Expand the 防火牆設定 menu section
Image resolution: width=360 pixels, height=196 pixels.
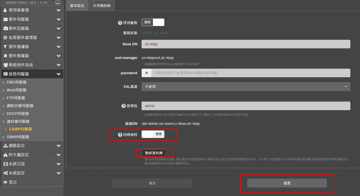click(31, 155)
